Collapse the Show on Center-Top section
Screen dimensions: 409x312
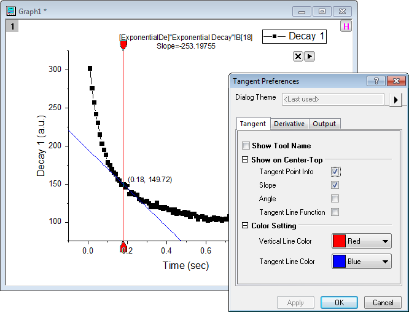click(246, 160)
